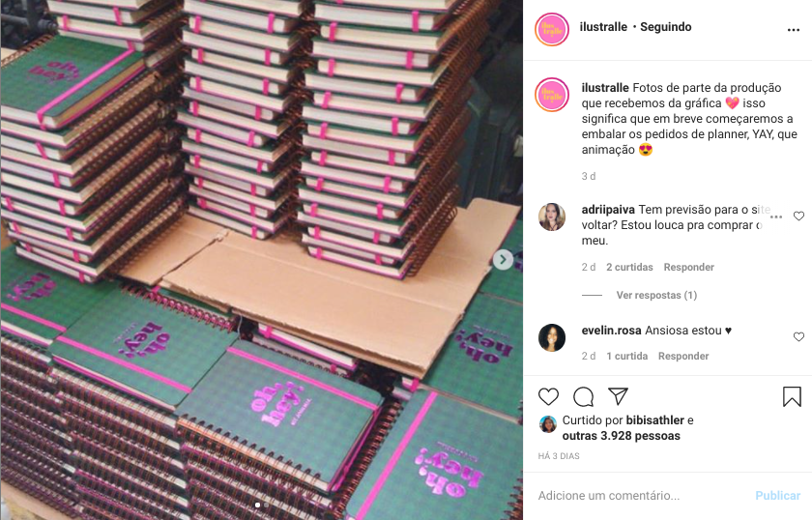Open evelin.rosa's profile picture
This screenshot has width=812, height=520.
[x=552, y=337]
